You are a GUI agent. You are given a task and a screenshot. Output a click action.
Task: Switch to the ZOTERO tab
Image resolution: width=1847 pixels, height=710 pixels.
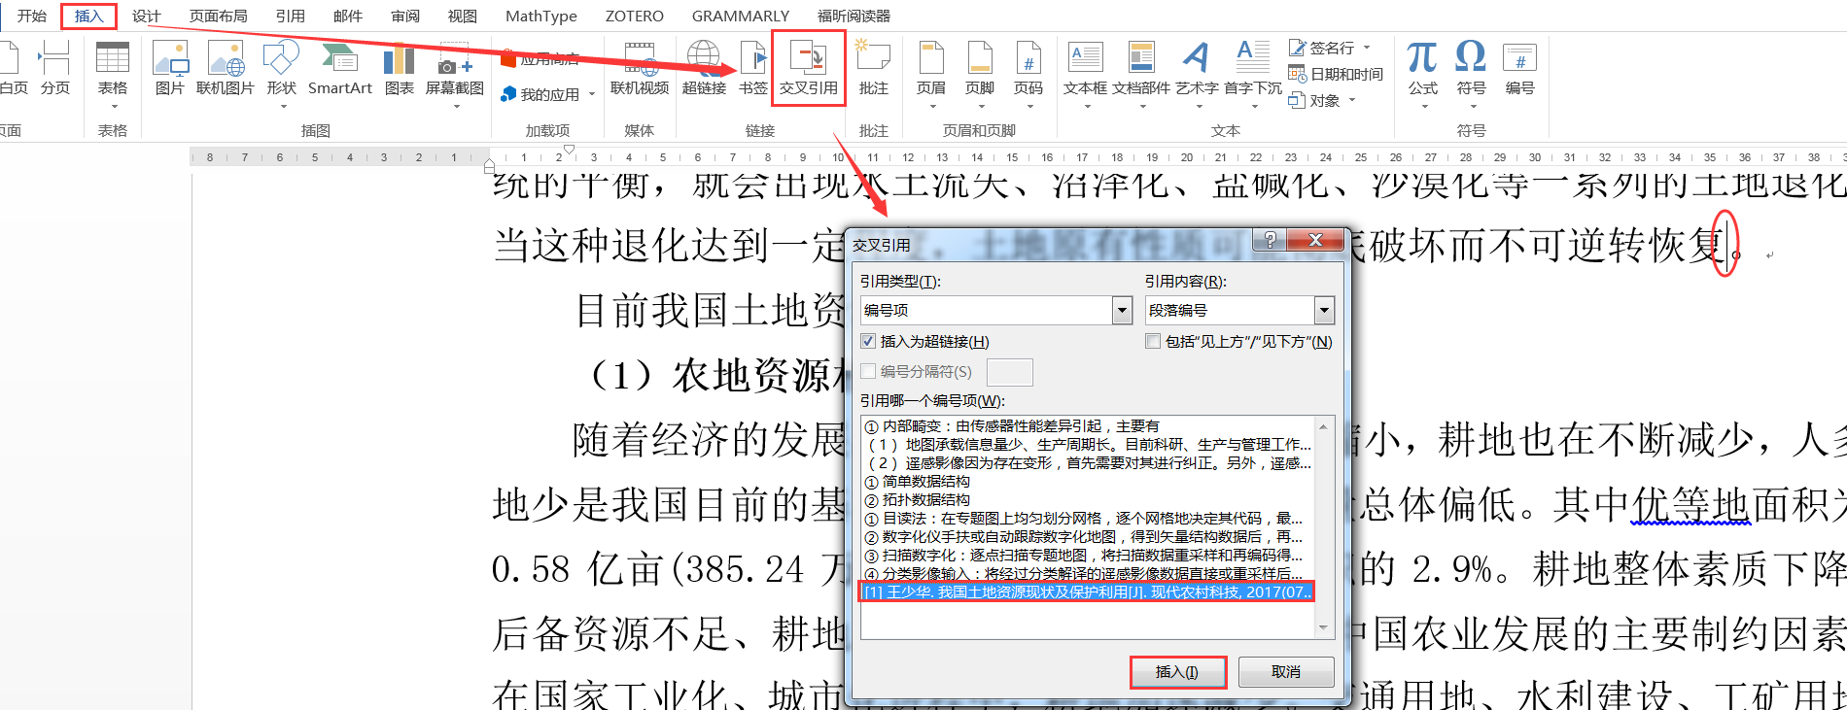pos(635,16)
